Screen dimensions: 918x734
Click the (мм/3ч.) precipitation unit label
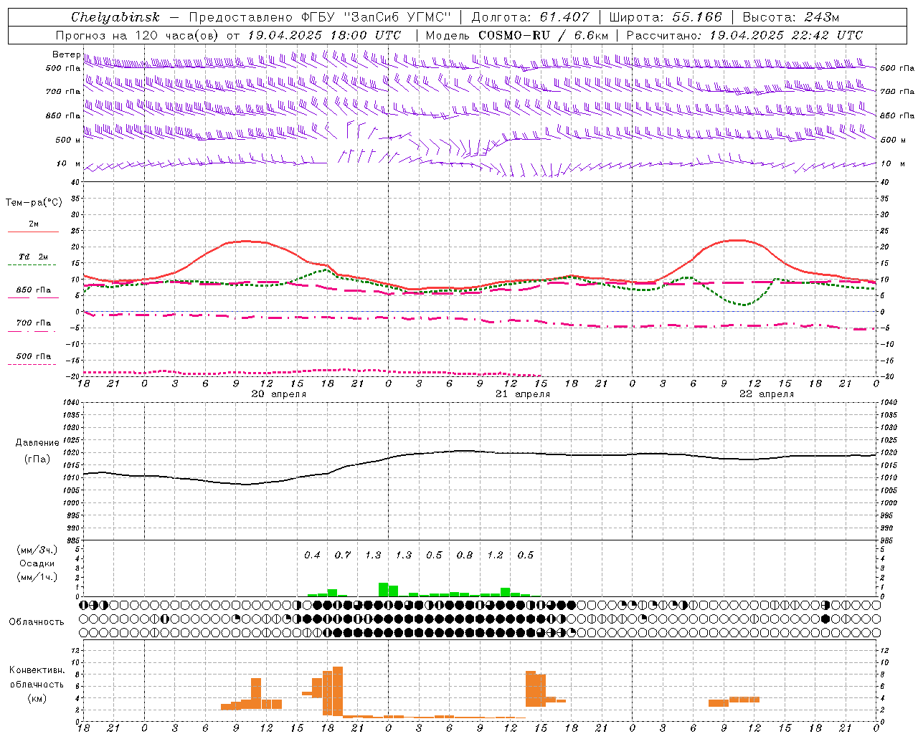pyautogui.click(x=37, y=550)
